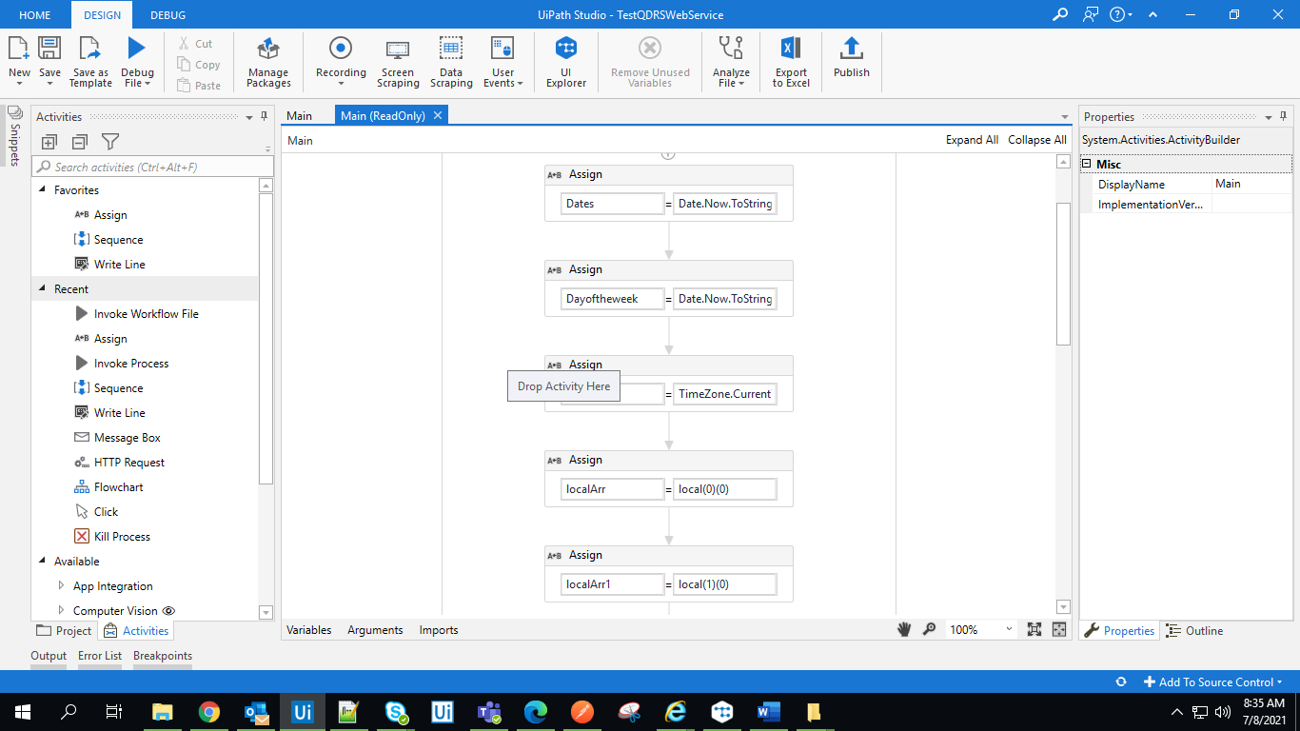This screenshot has height=731, width=1300.
Task: Run the Debug File play icon
Action: tap(137, 49)
